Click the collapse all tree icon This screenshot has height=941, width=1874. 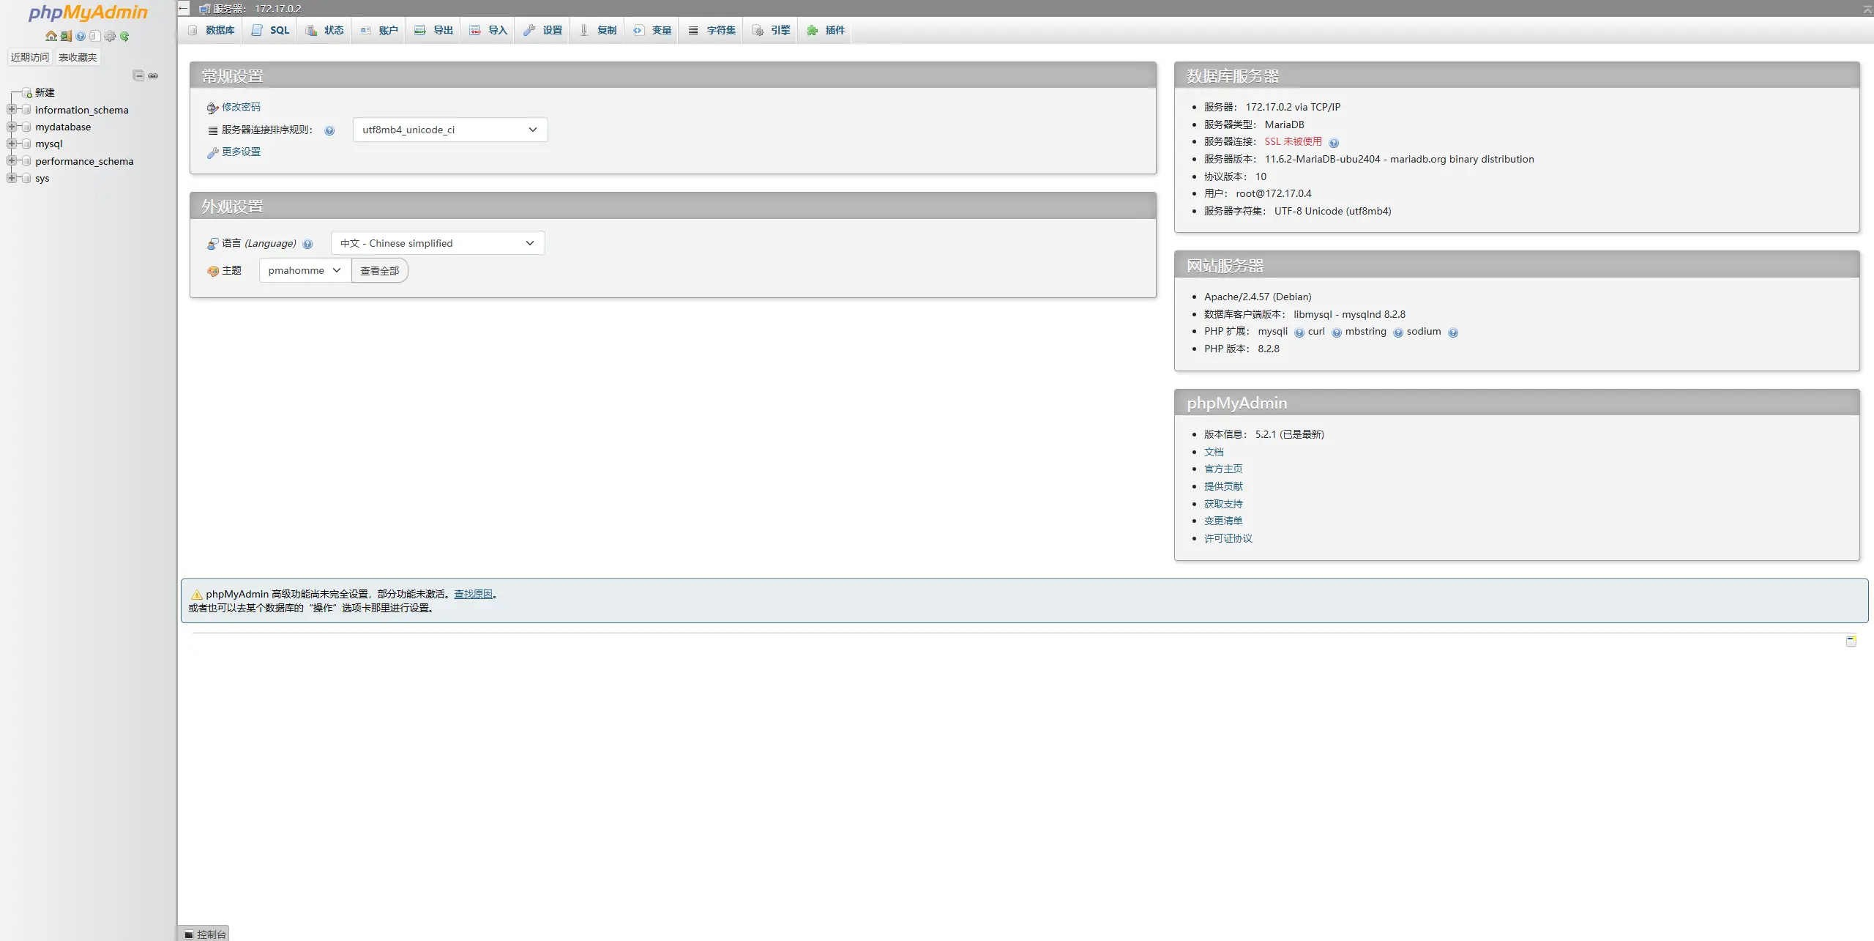point(138,75)
